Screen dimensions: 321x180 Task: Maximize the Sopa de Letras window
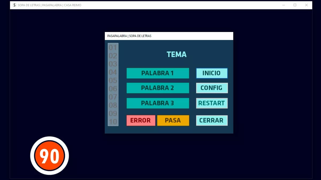click(x=295, y=5)
